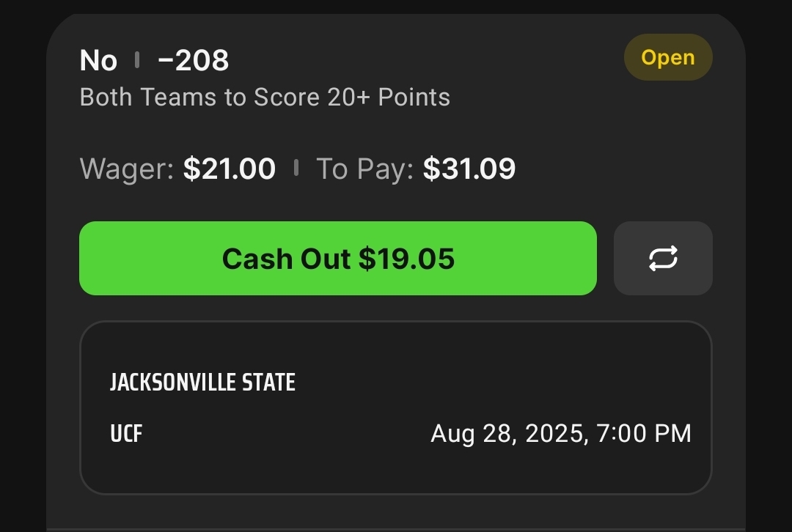The height and width of the screenshot is (532, 792).
Task: Tap the To Pay $31.09 amount
Action: coord(469,169)
